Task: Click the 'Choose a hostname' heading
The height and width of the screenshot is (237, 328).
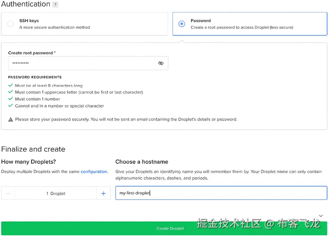Action: pos(142,162)
